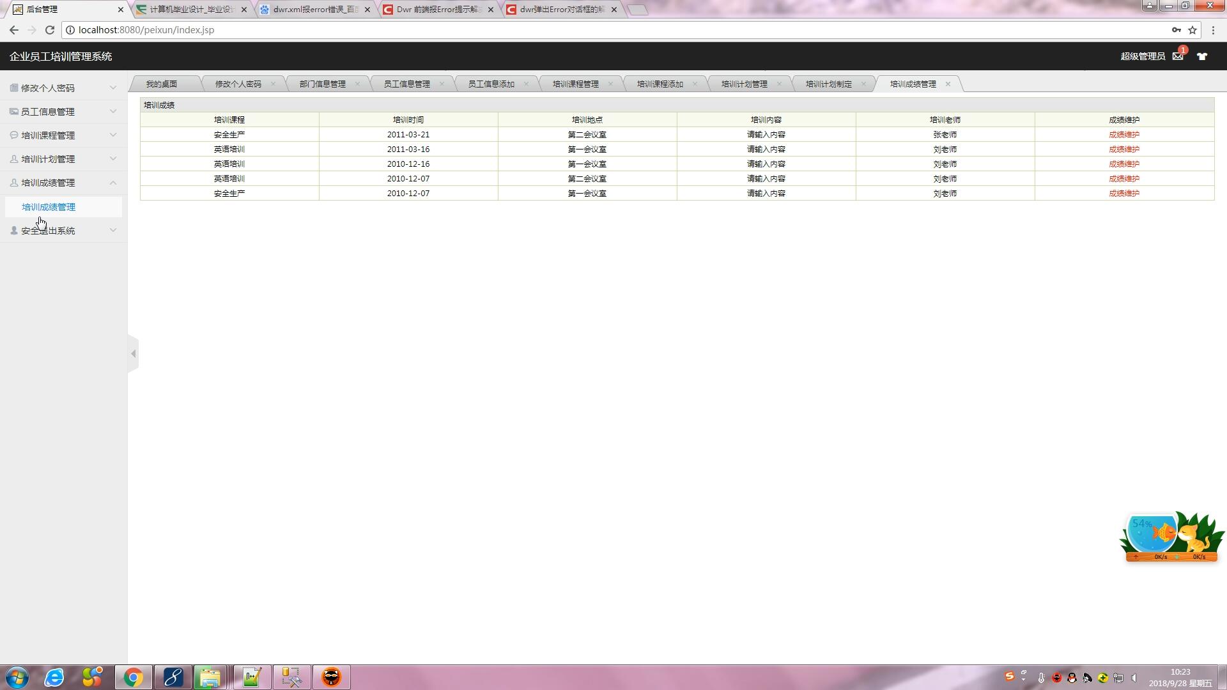The image size is (1227, 690).
Task: Click the browser back arrow
Action: pyautogui.click(x=14, y=30)
